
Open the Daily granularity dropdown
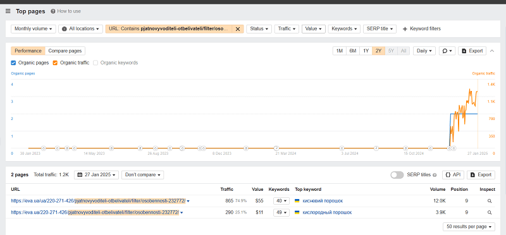tap(424, 51)
